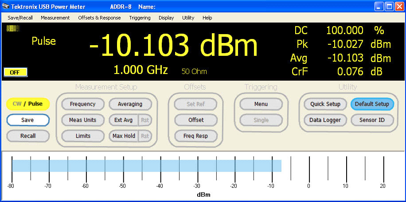406x202 pixels.
Task: Click the Default Setup button
Action: coord(372,104)
